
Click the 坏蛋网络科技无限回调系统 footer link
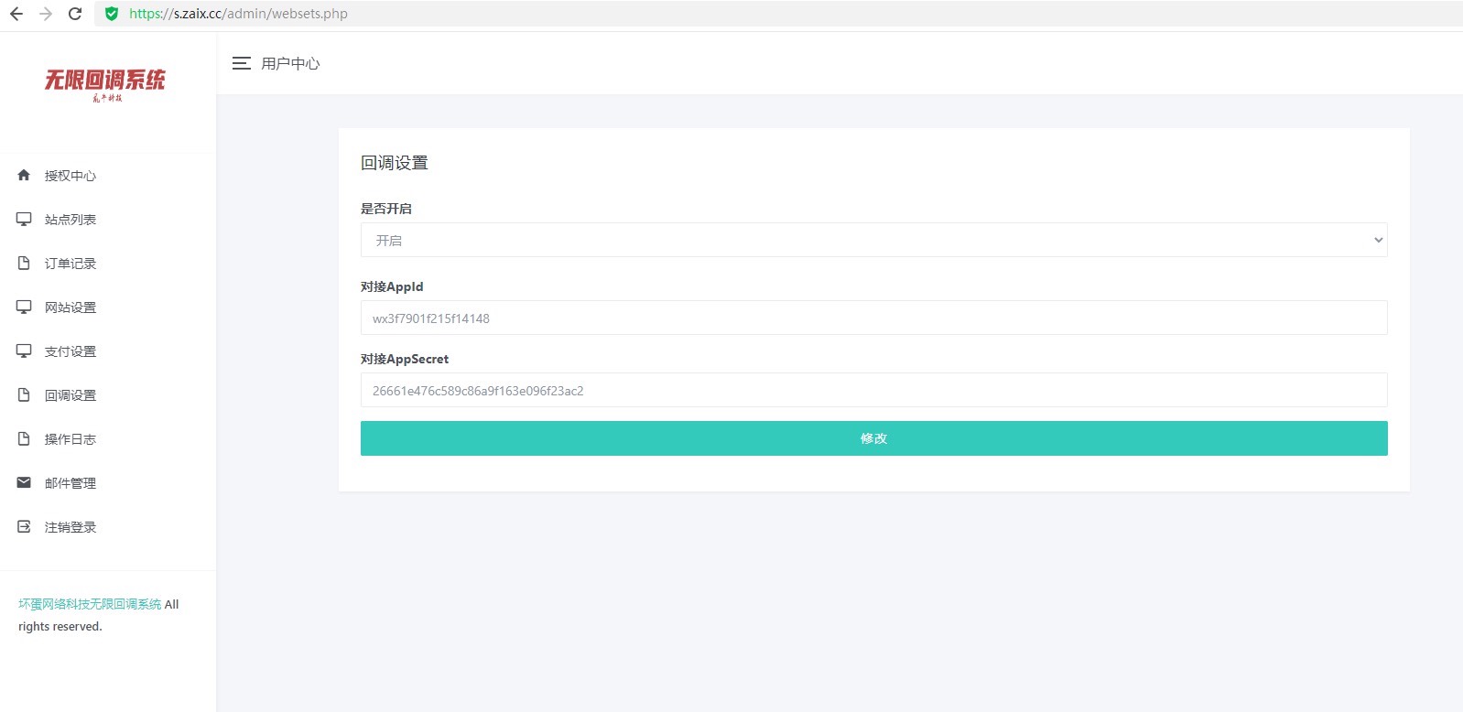tap(90, 604)
